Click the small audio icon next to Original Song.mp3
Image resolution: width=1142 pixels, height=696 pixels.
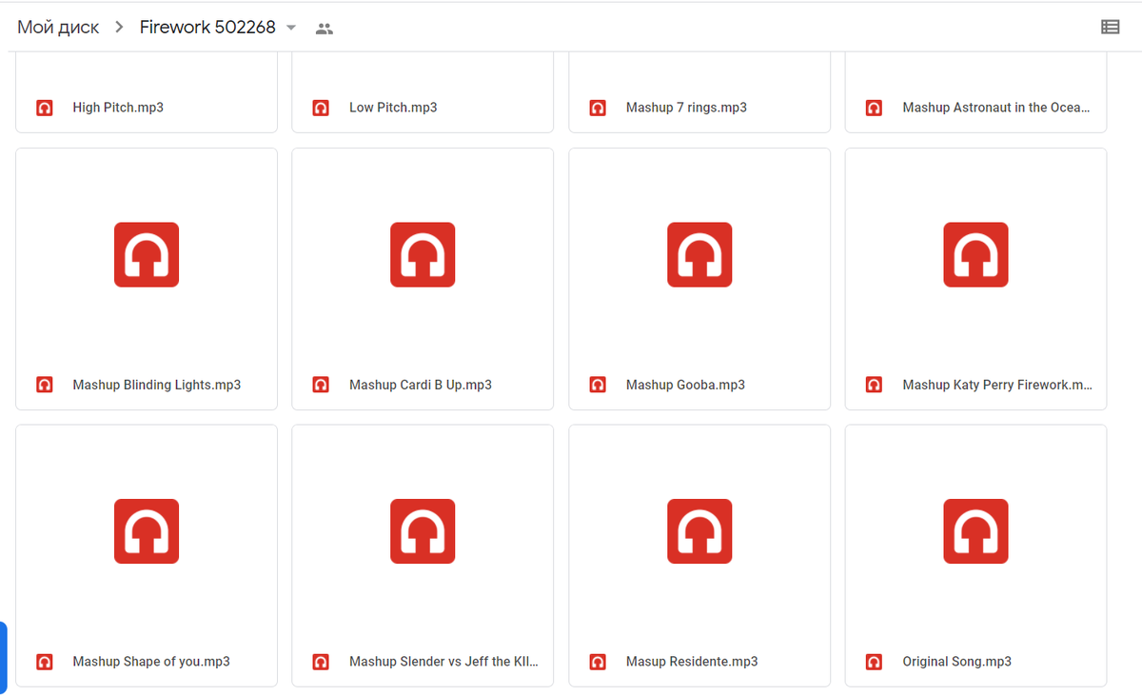pos(874,662)
